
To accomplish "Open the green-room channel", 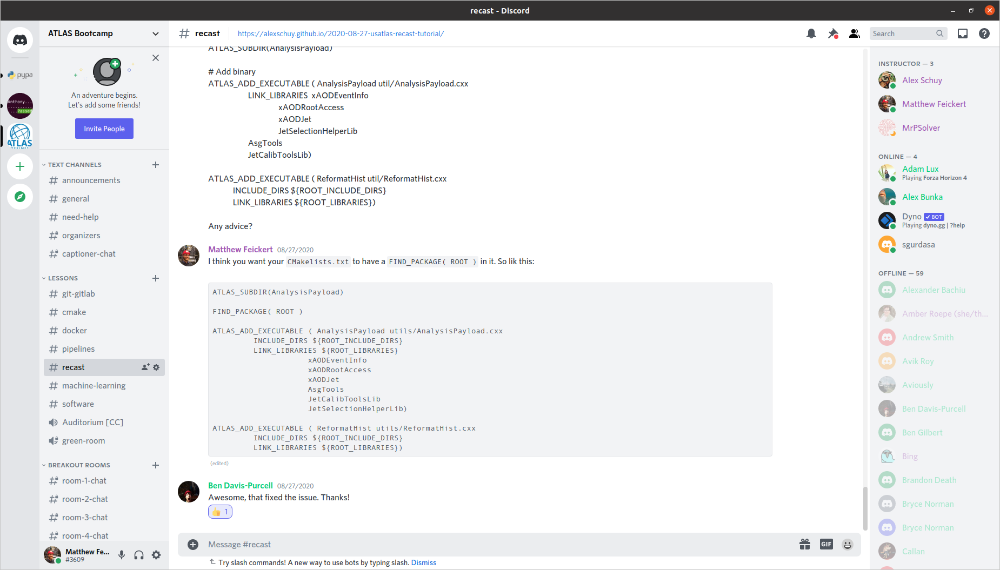I will (x=104, y=441).
